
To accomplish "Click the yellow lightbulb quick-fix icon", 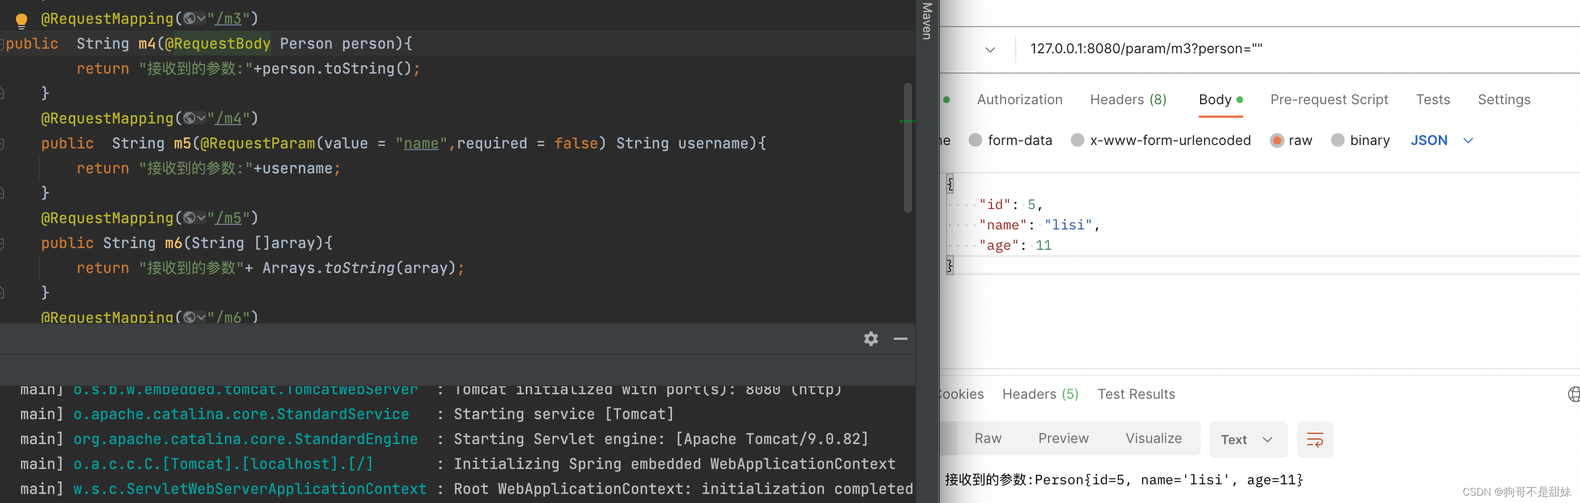I will point(22,21).
